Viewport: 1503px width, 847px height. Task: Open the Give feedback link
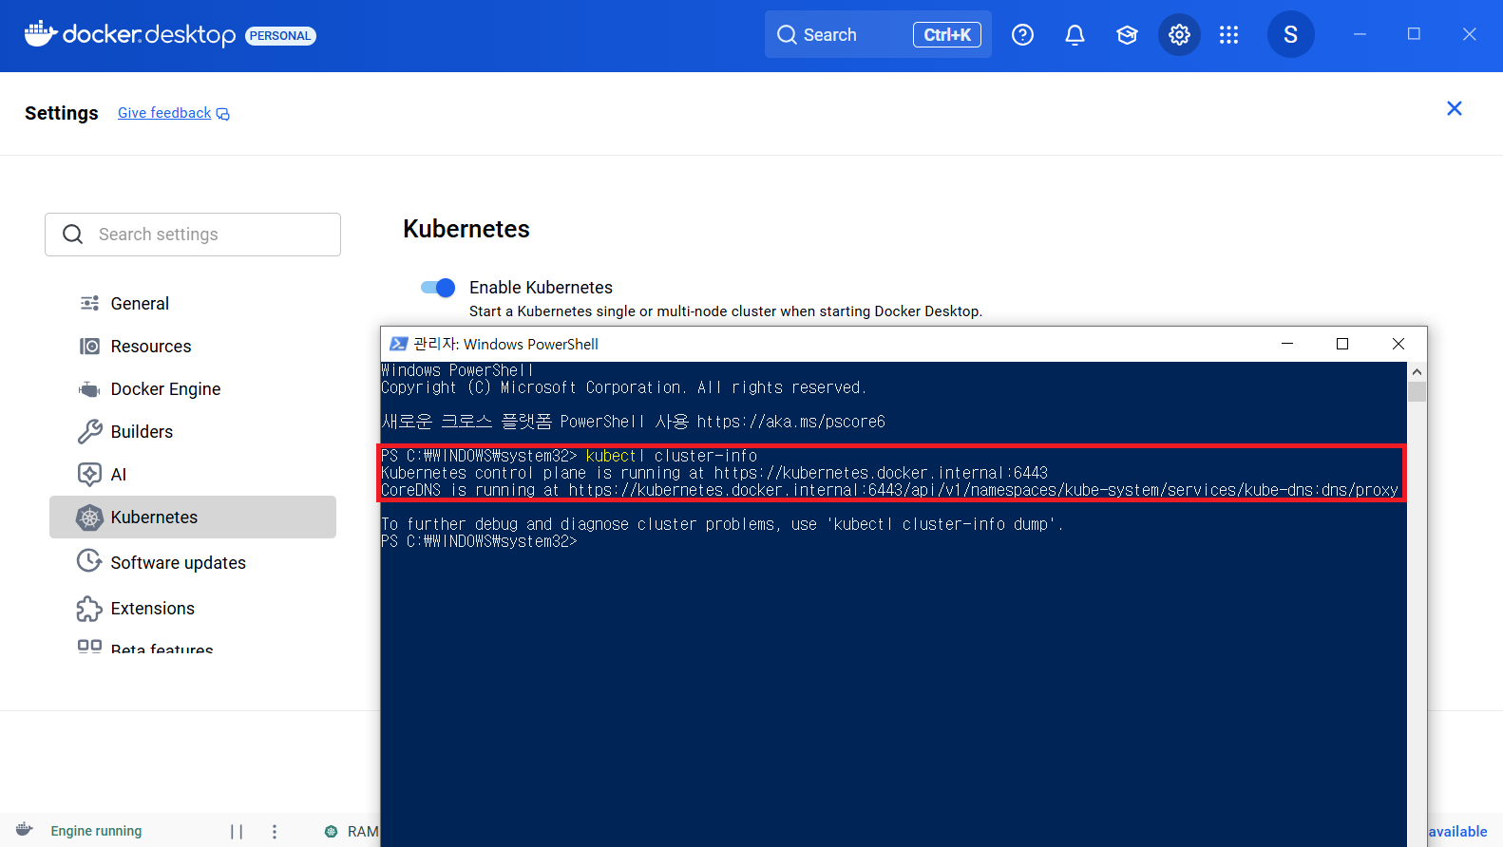[164, 113]
